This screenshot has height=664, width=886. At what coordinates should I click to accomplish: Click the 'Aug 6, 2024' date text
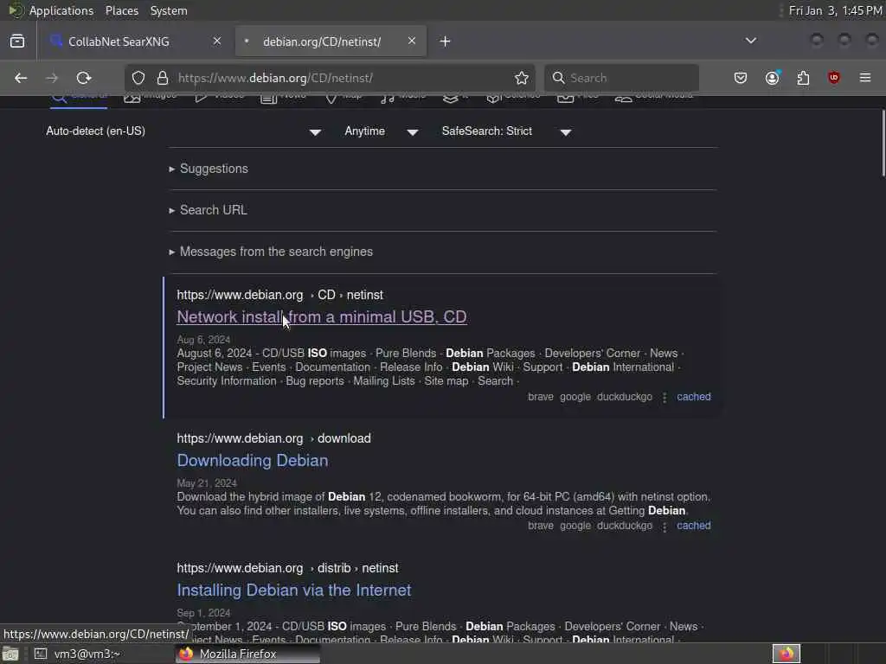click(203, 340)
